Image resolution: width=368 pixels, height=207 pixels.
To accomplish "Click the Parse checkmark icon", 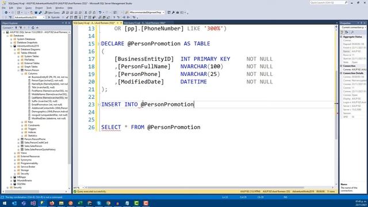I will pos(67,17).
